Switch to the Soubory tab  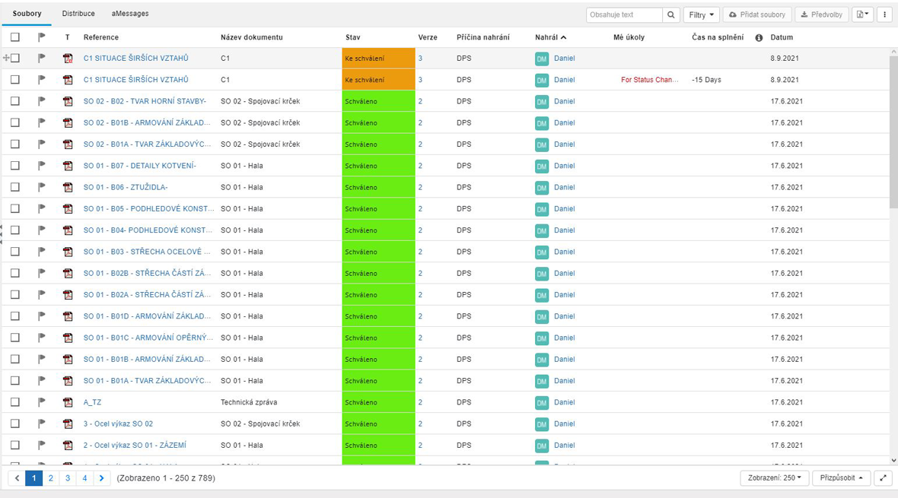(x=27, y=14)
